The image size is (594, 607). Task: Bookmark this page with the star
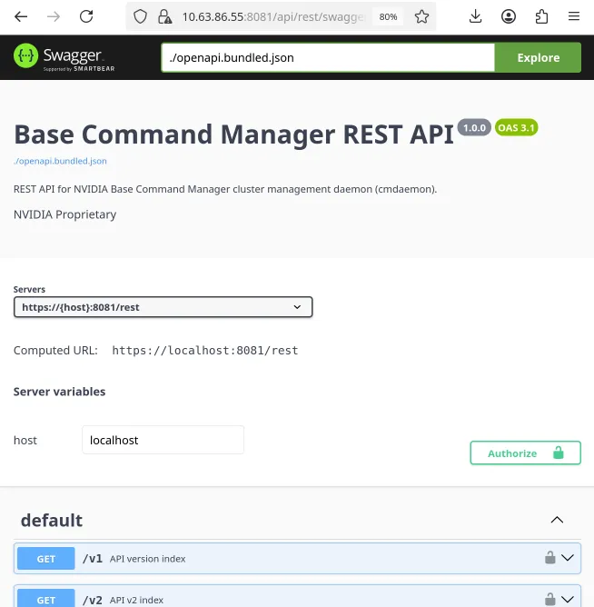[x=421, y=16]
